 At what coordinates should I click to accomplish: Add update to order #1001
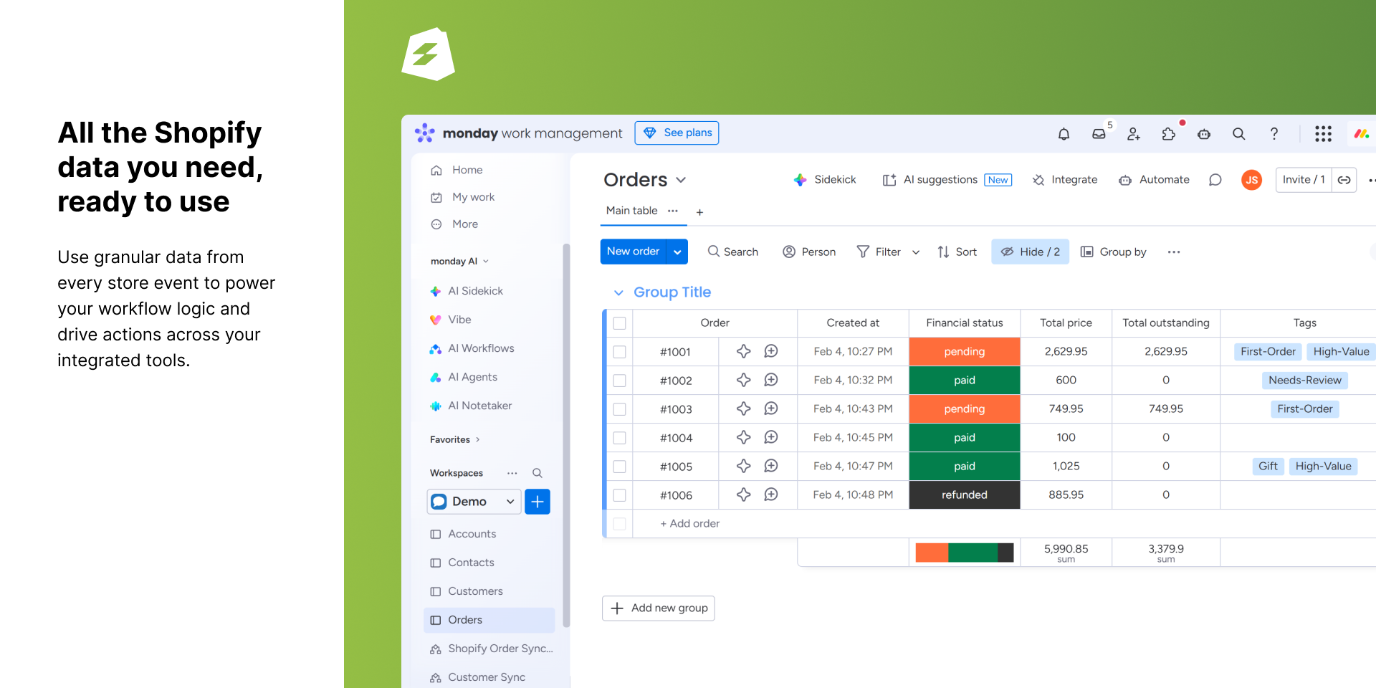click(x=771, y=351)
